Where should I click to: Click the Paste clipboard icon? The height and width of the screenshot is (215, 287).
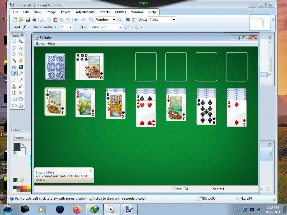coord(55,20)
